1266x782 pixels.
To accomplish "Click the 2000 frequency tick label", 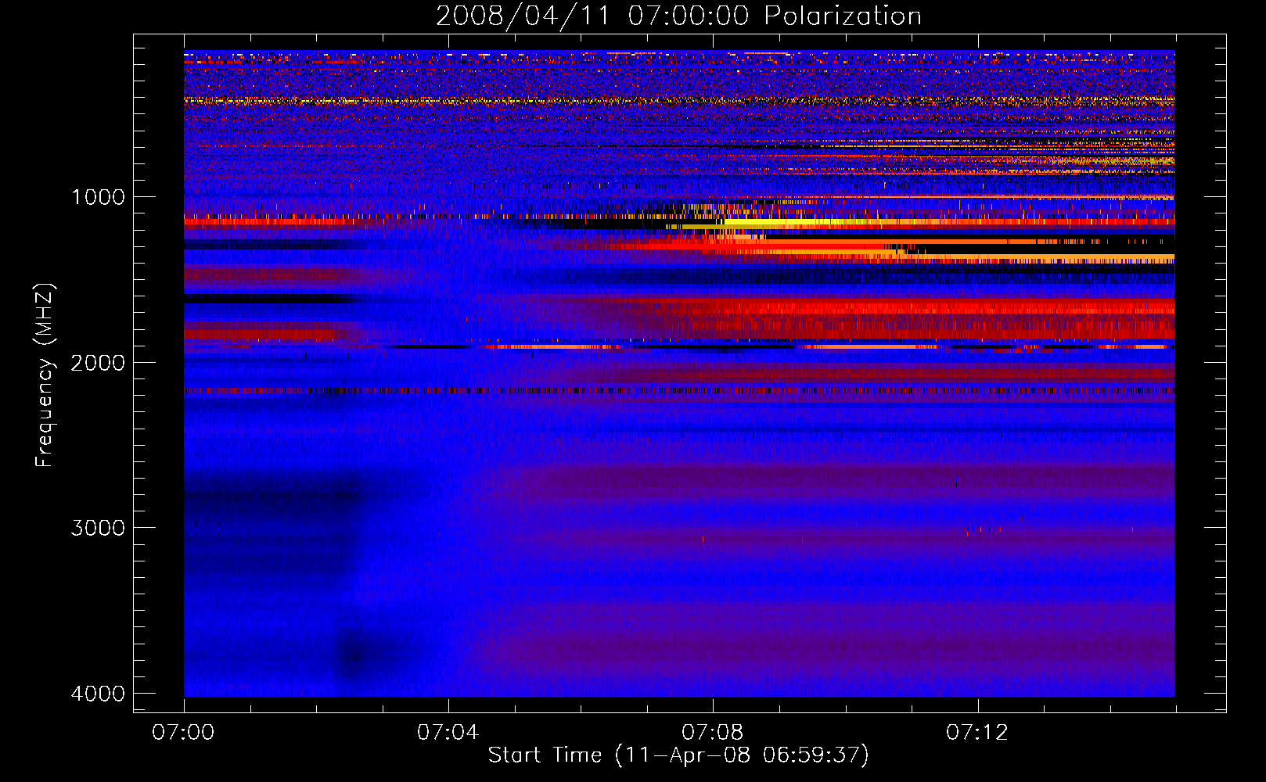I will point(98,363).
